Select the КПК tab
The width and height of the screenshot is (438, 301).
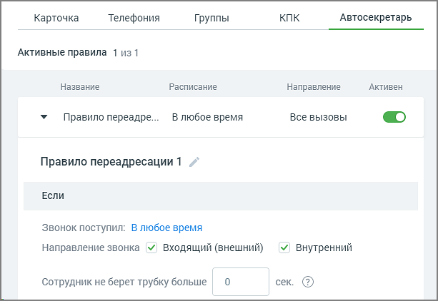coord(289,18)
